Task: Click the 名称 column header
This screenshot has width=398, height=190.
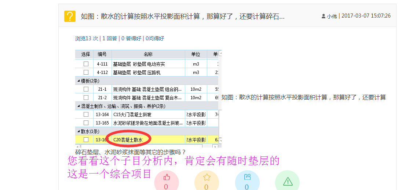Action: pyautogui.click(x=148, y=54)
